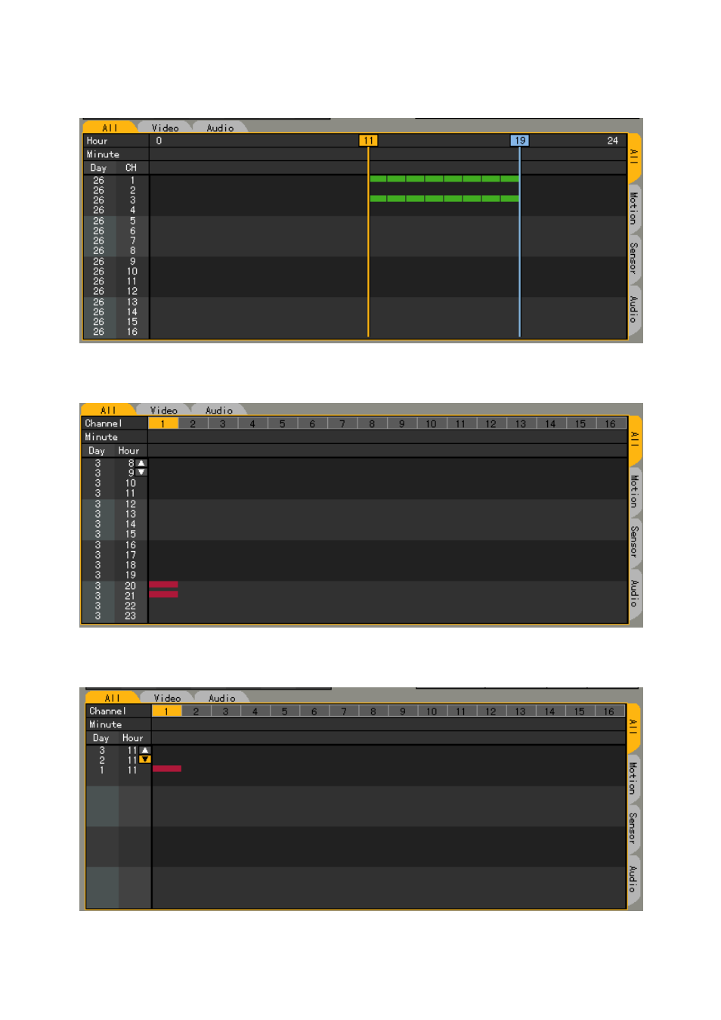The image size is (721, 1020).
Task: Click the down arrow beside day 2 hour 11
Action: point(145,759)
